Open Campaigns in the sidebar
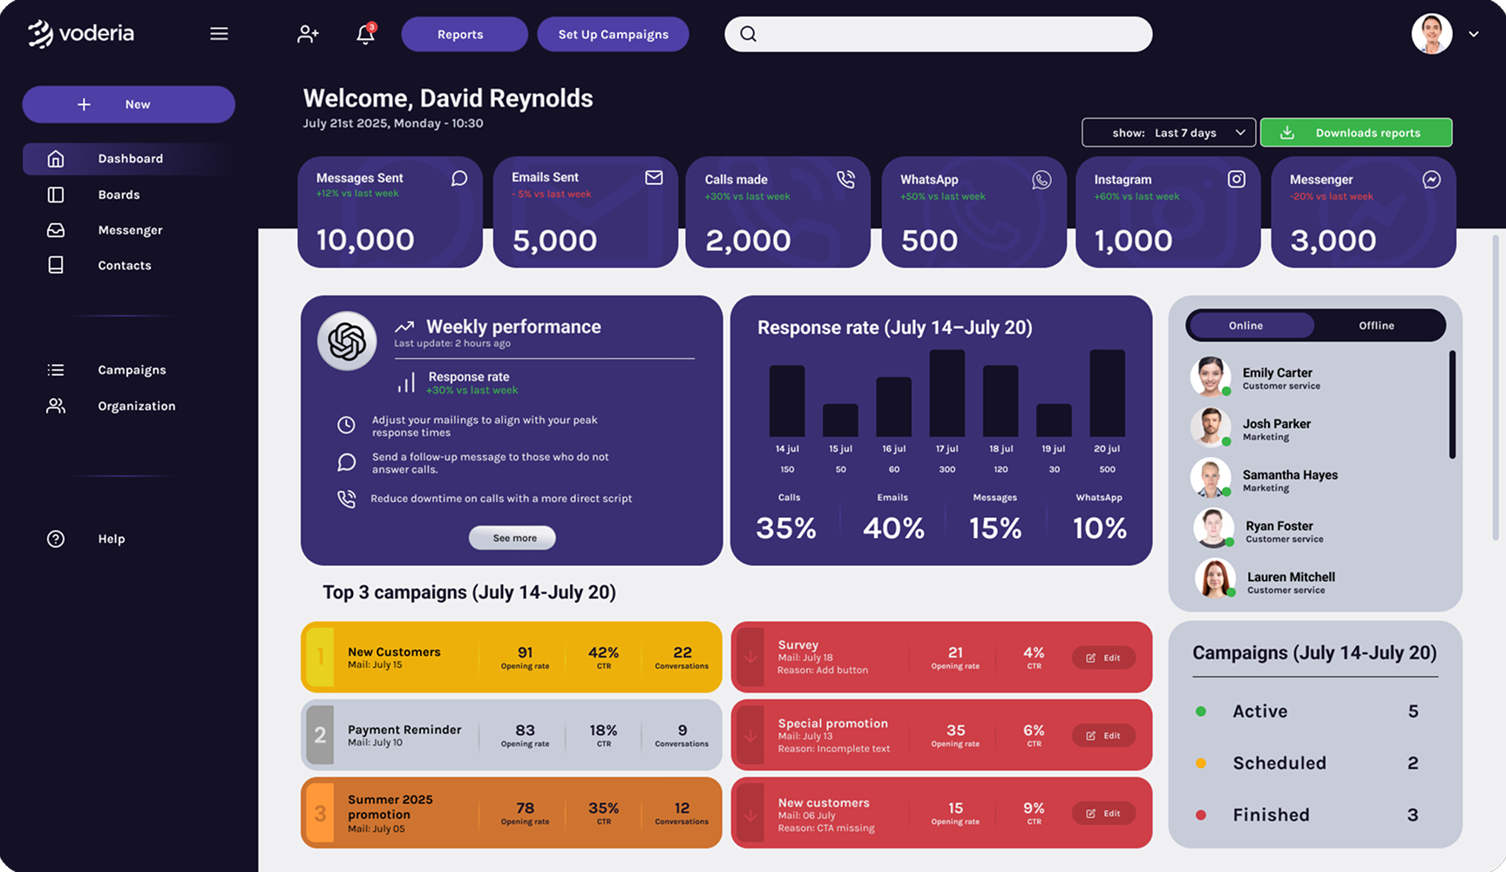Screen dimensions: 1506x872 point(132,370)
